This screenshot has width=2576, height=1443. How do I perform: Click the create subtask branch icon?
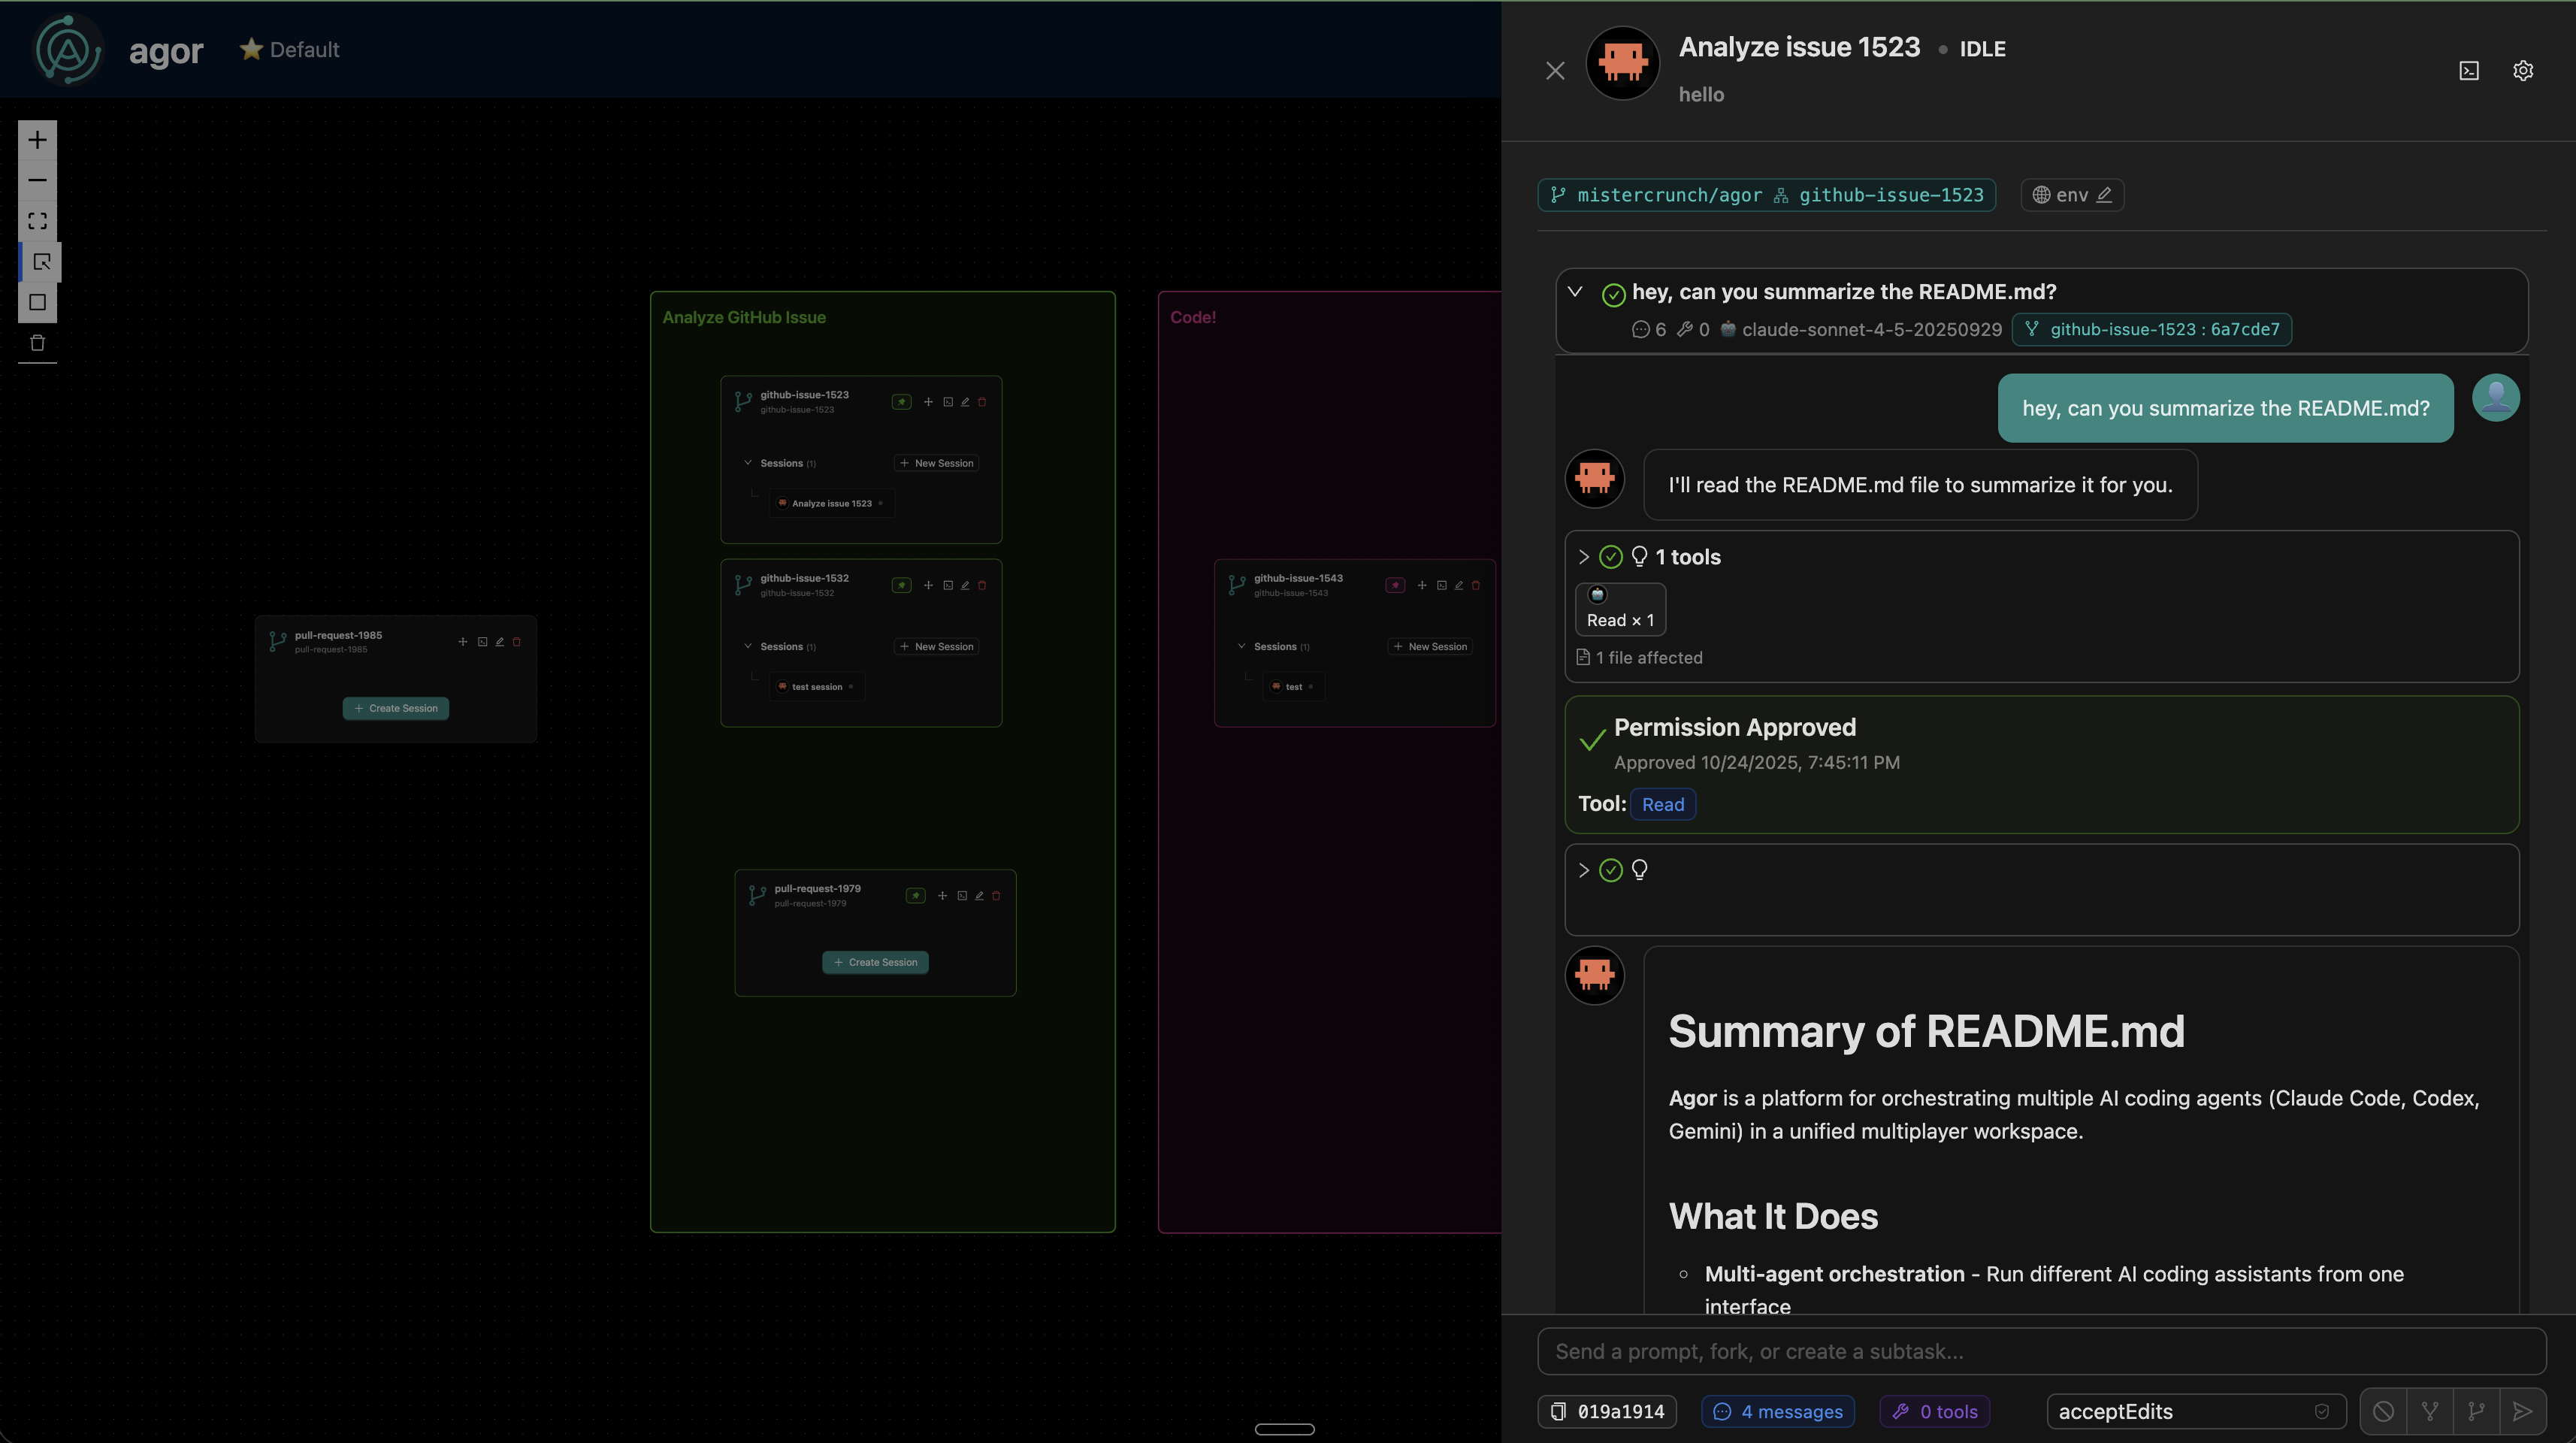pos(2476,1411)
